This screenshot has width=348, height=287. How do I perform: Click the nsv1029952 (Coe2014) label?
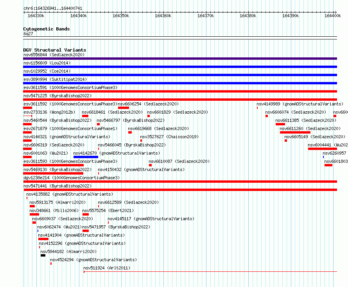point(47,71)
